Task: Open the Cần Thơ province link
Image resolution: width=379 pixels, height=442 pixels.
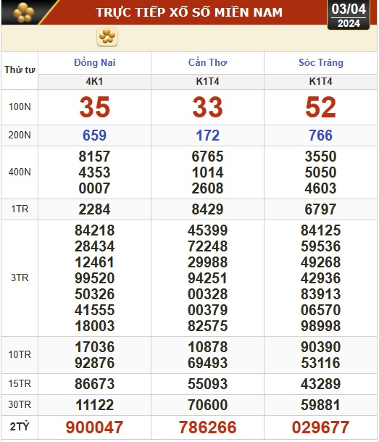Action: (x=207, y=62)
